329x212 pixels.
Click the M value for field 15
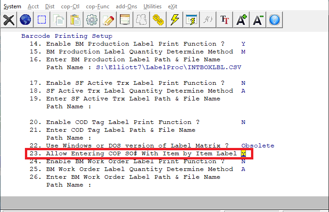(x=243, y=52)
